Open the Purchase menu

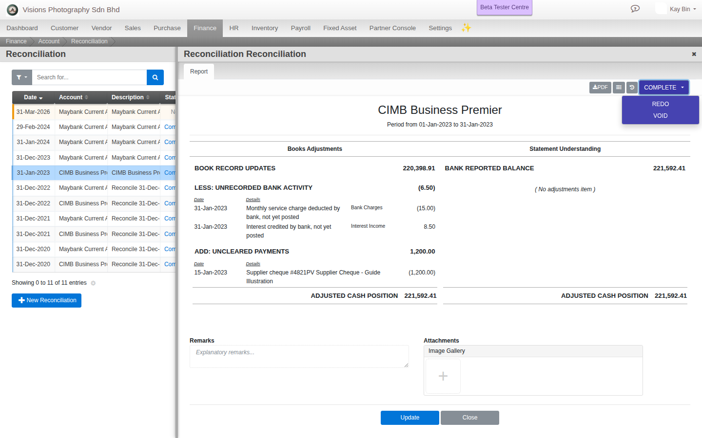click(167, 28)
